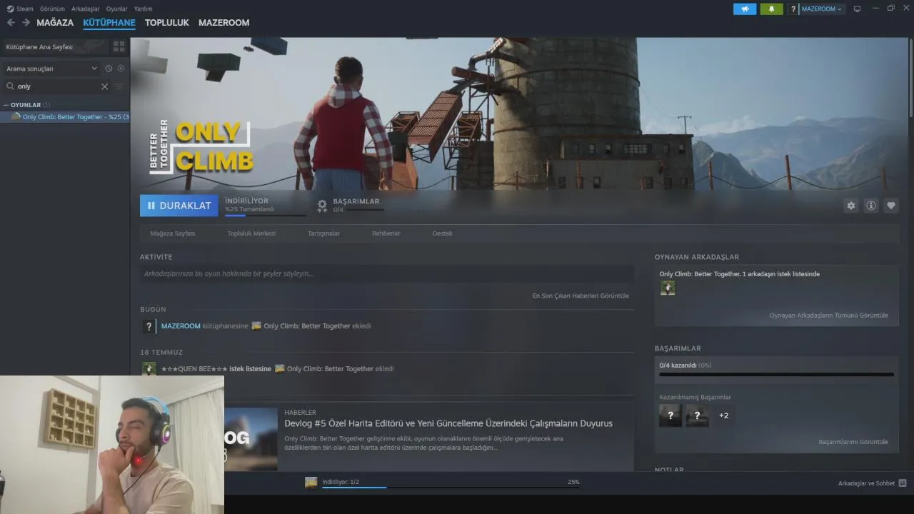Open the Yardım menu
Image resolution: width=914 pixels, height=514 pixels.
pos(143,9)
